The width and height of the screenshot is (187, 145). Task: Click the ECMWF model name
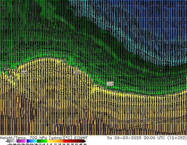point(81,138)
